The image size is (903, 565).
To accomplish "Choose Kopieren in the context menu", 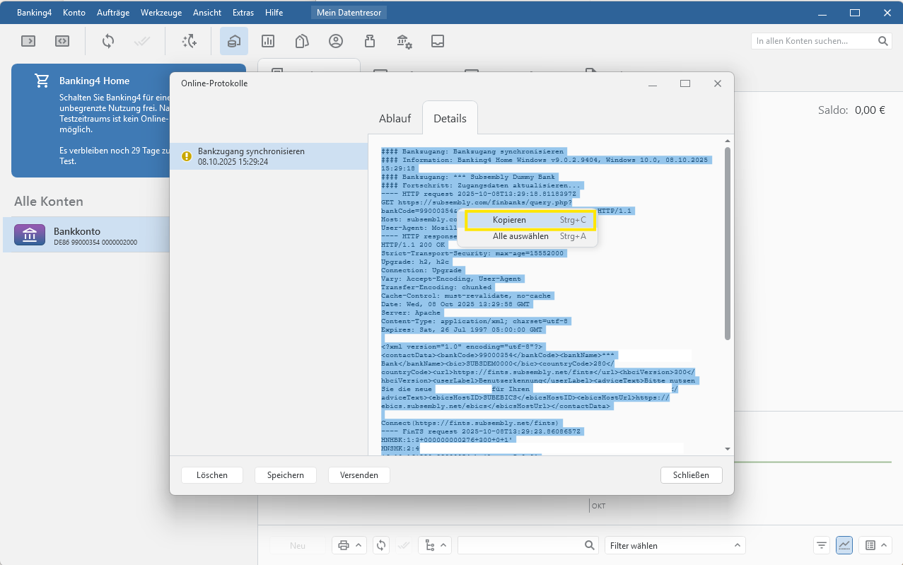I will coord(528,220).
